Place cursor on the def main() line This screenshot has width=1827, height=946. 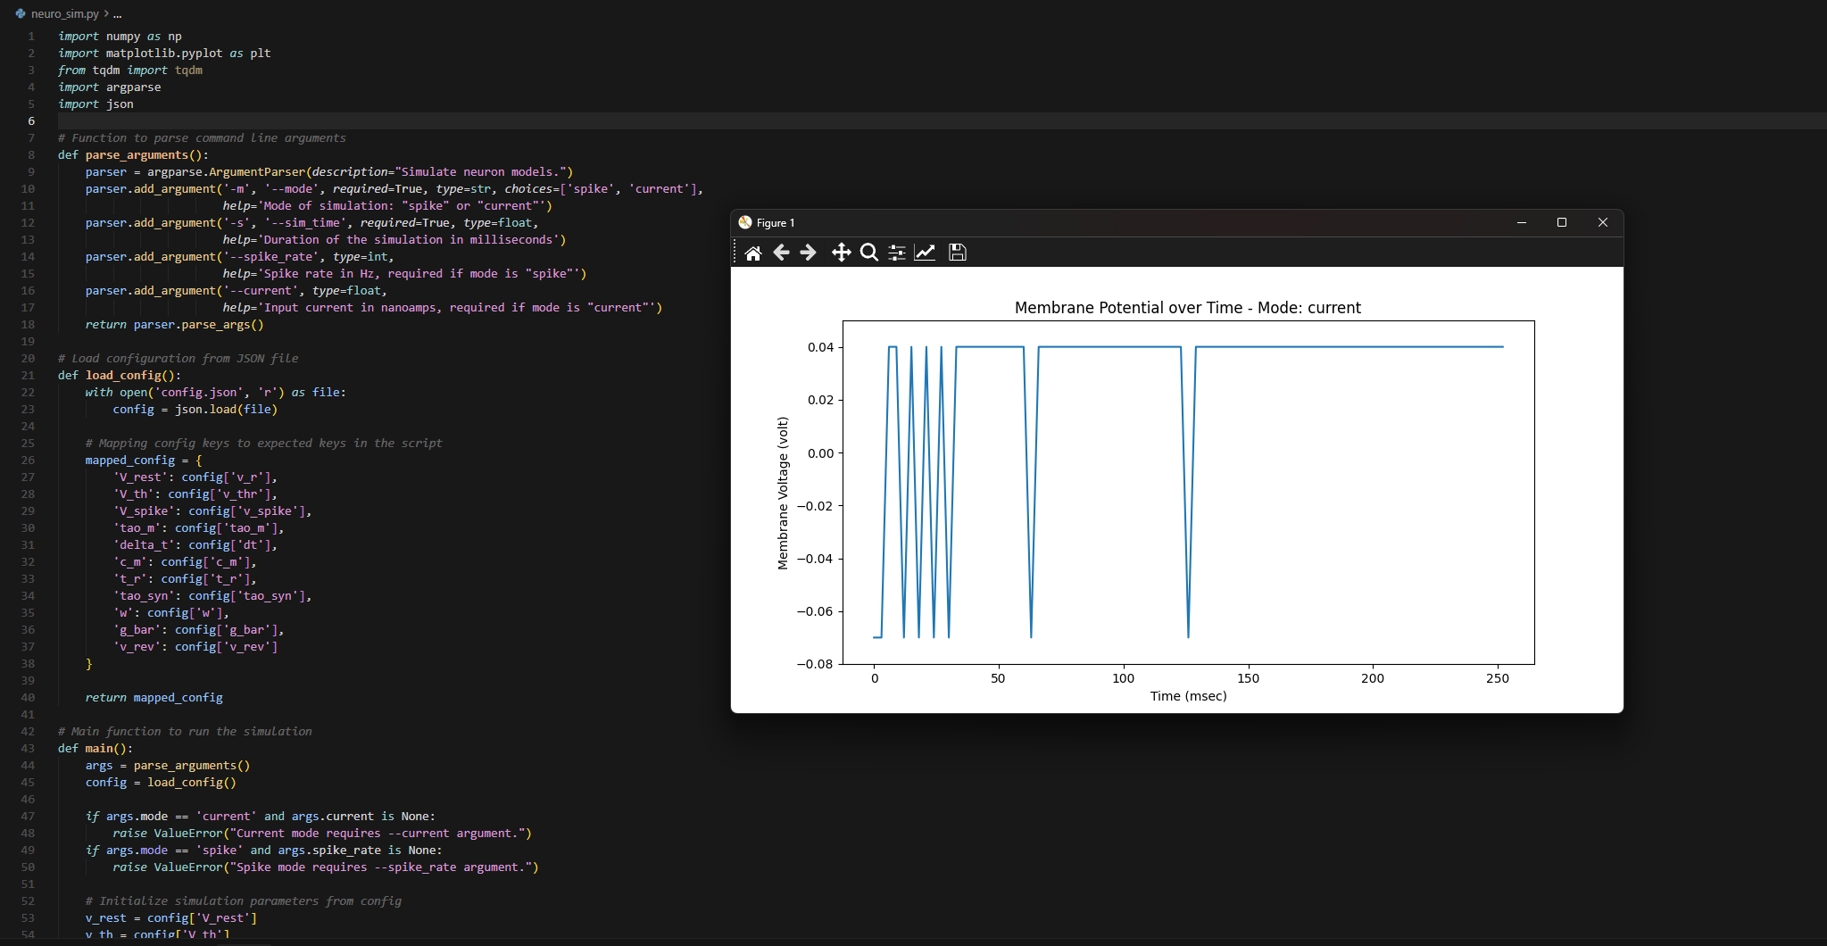(x=96, y=748)
